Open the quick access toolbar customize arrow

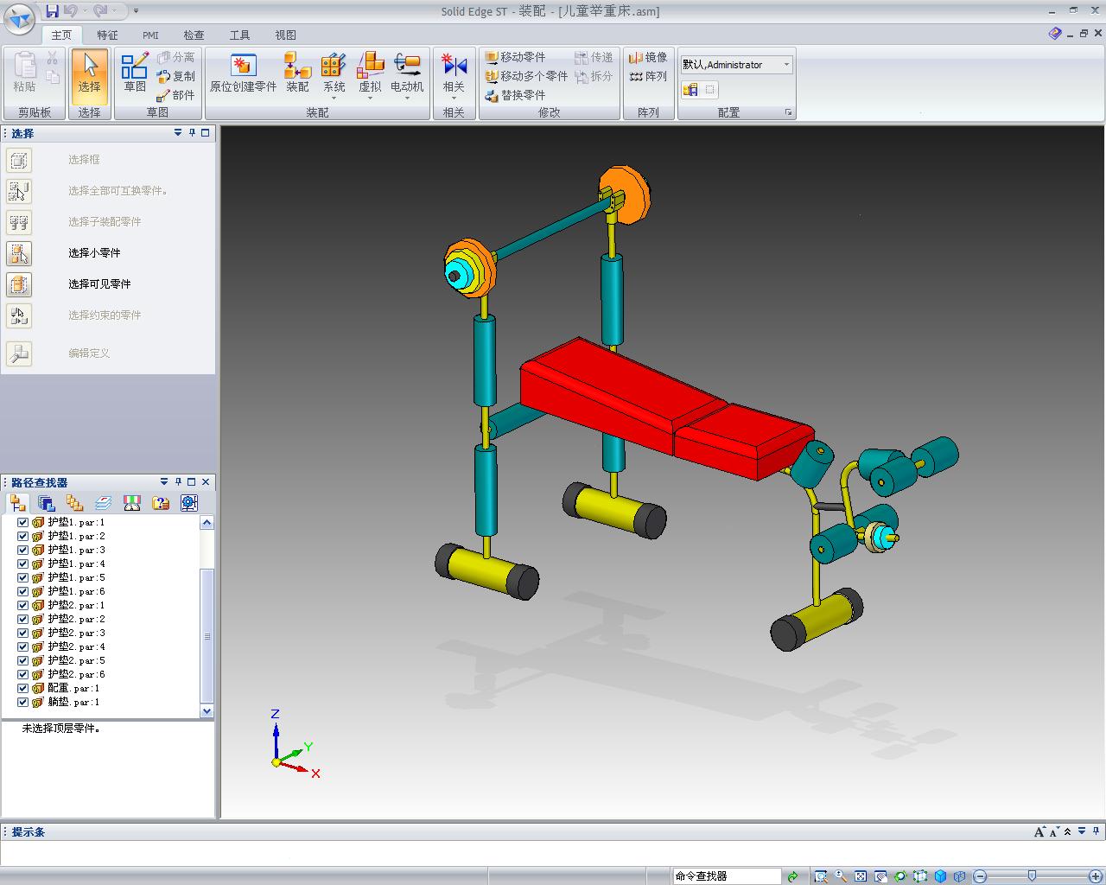click(136, 11)
